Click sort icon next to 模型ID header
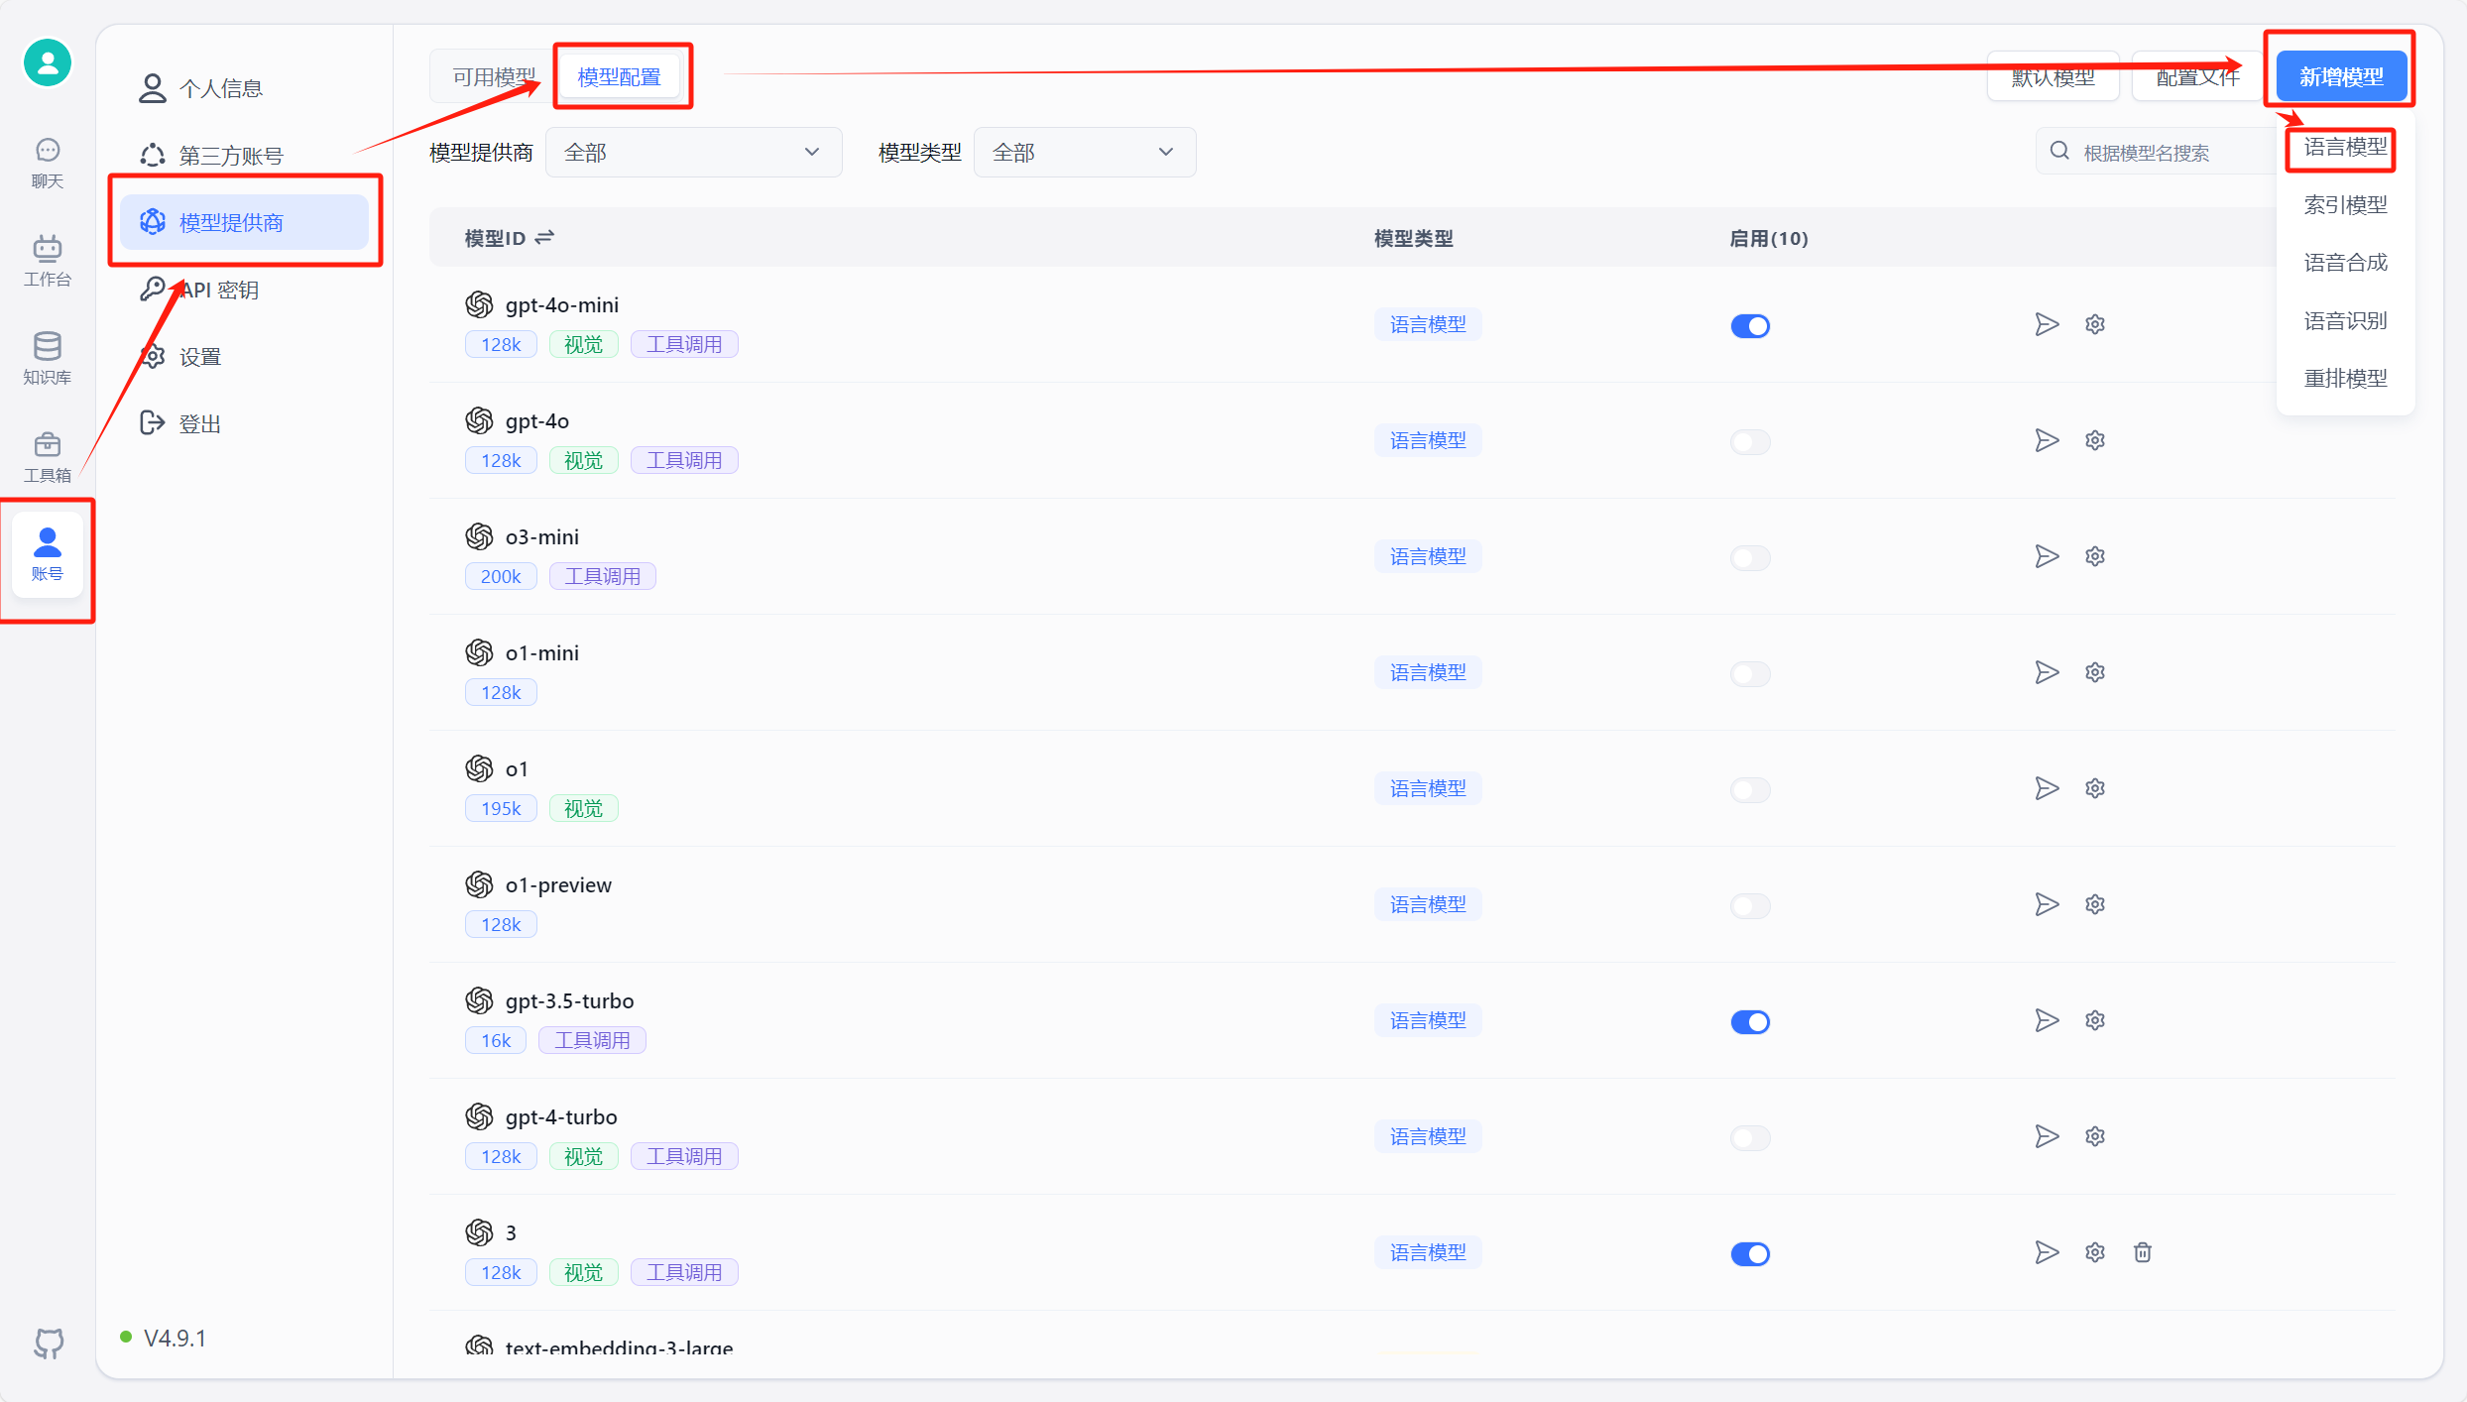Screen dimensions: 2467x1402 [x=544, y=238]
